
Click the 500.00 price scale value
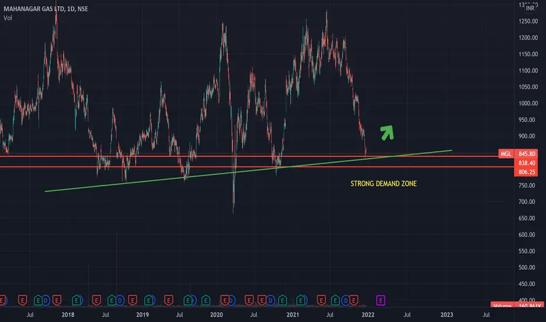527,268
